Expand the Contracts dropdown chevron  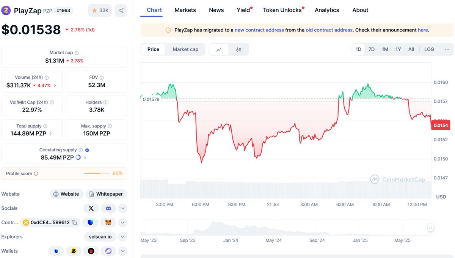pos(123,222)
